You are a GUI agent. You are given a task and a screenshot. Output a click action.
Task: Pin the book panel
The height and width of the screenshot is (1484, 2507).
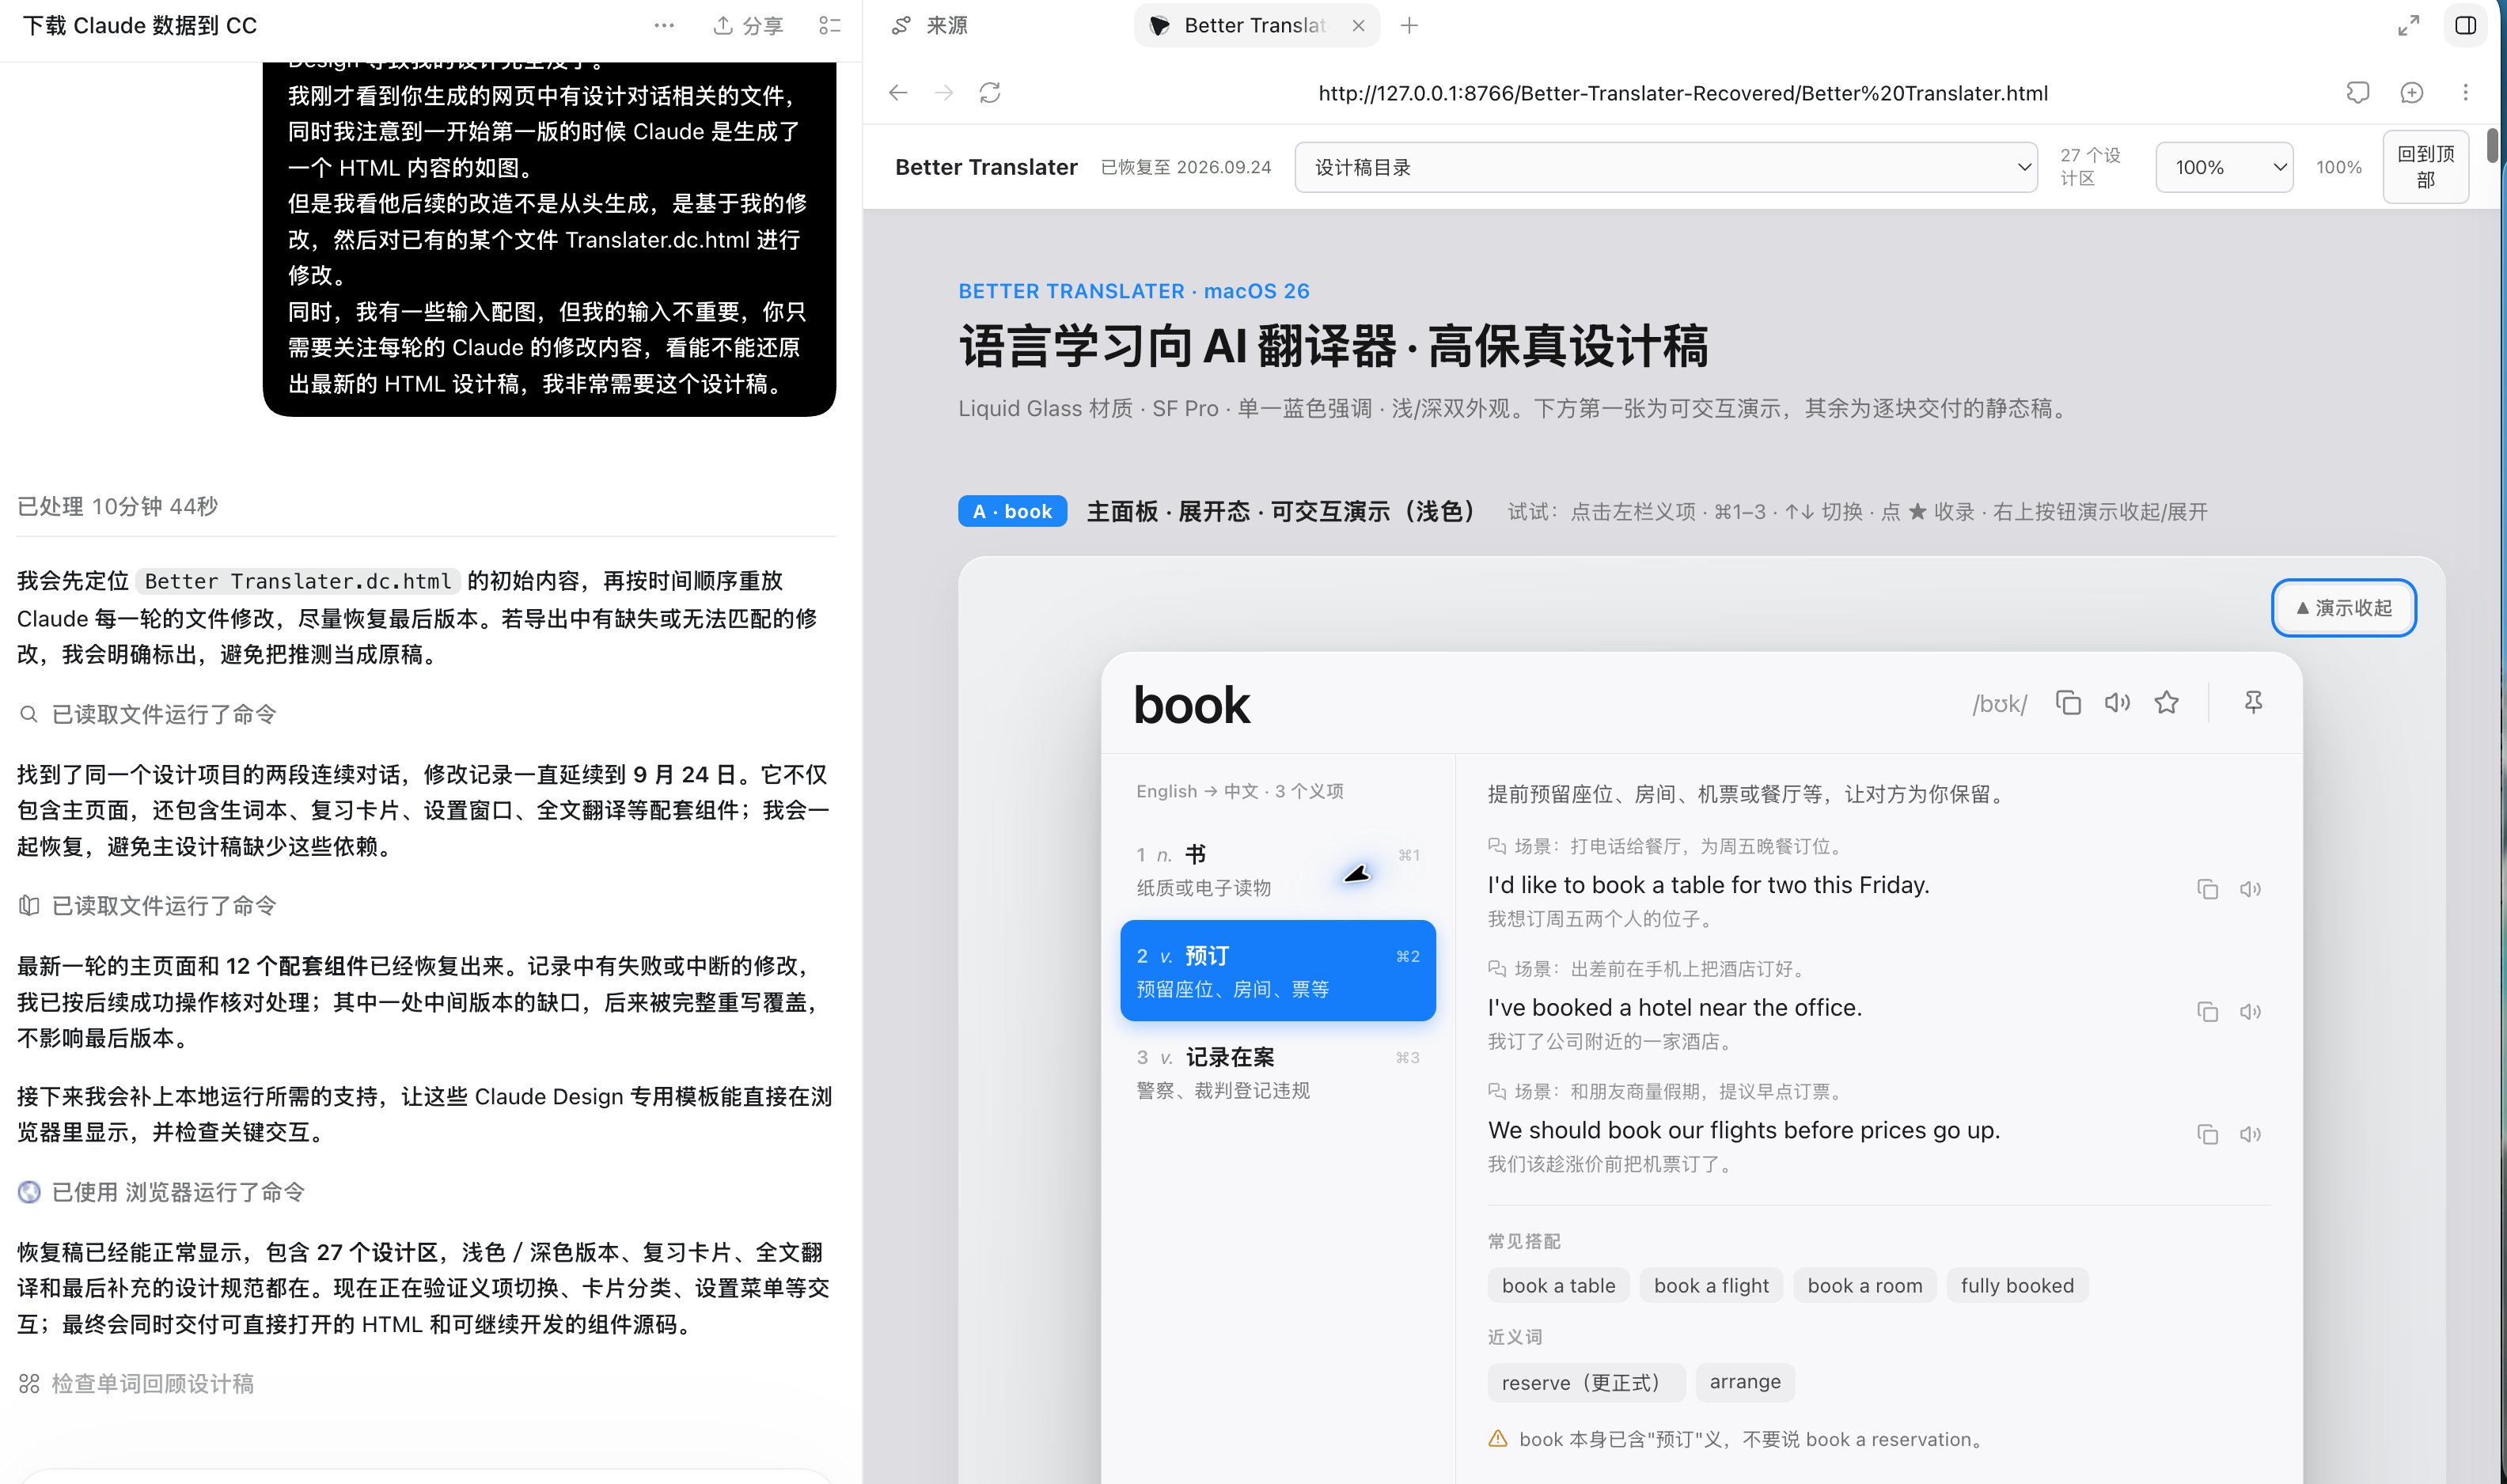tap(2253, 703)
